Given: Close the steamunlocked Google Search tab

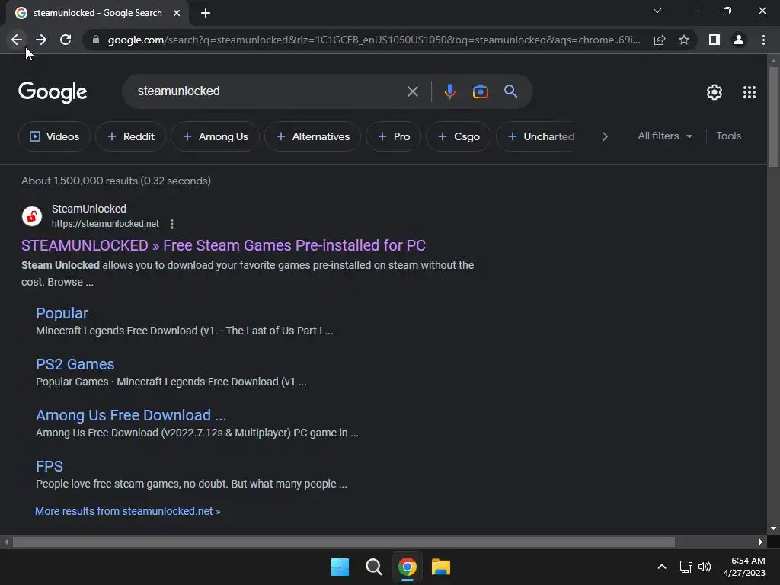Looking at the screenshot, I should (177, 13).
